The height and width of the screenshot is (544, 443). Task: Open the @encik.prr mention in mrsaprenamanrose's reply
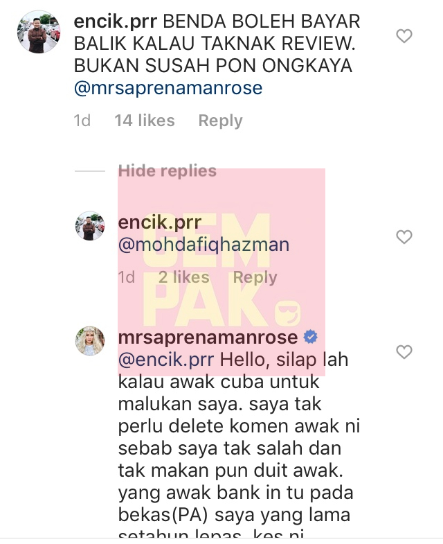point(166,360)
